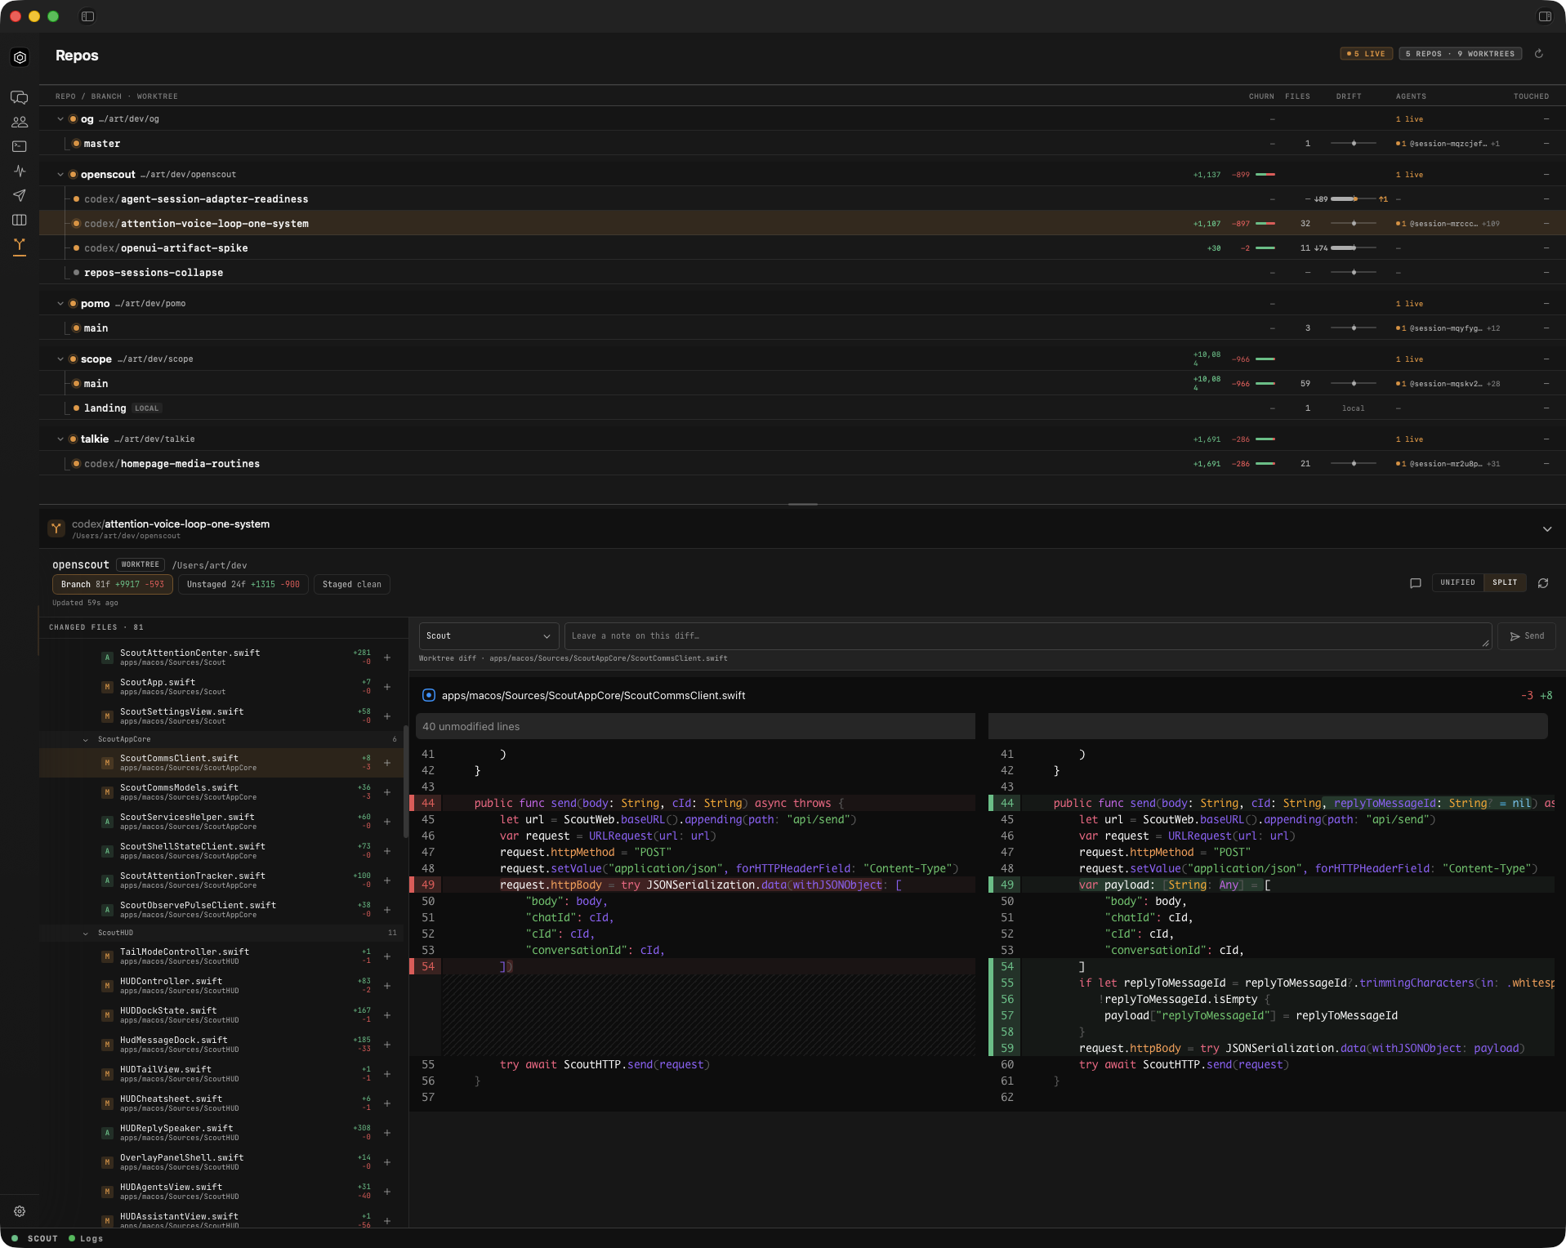Collapse the worktree detail panel chevron
This screenshot has width=1566, height=1248.
[1547, 529]
